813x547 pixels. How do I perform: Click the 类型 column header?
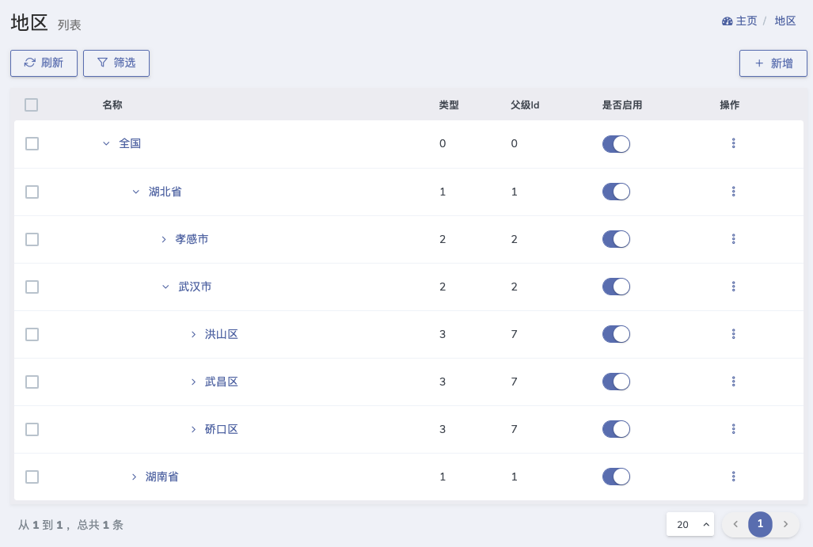coord(449,104)
